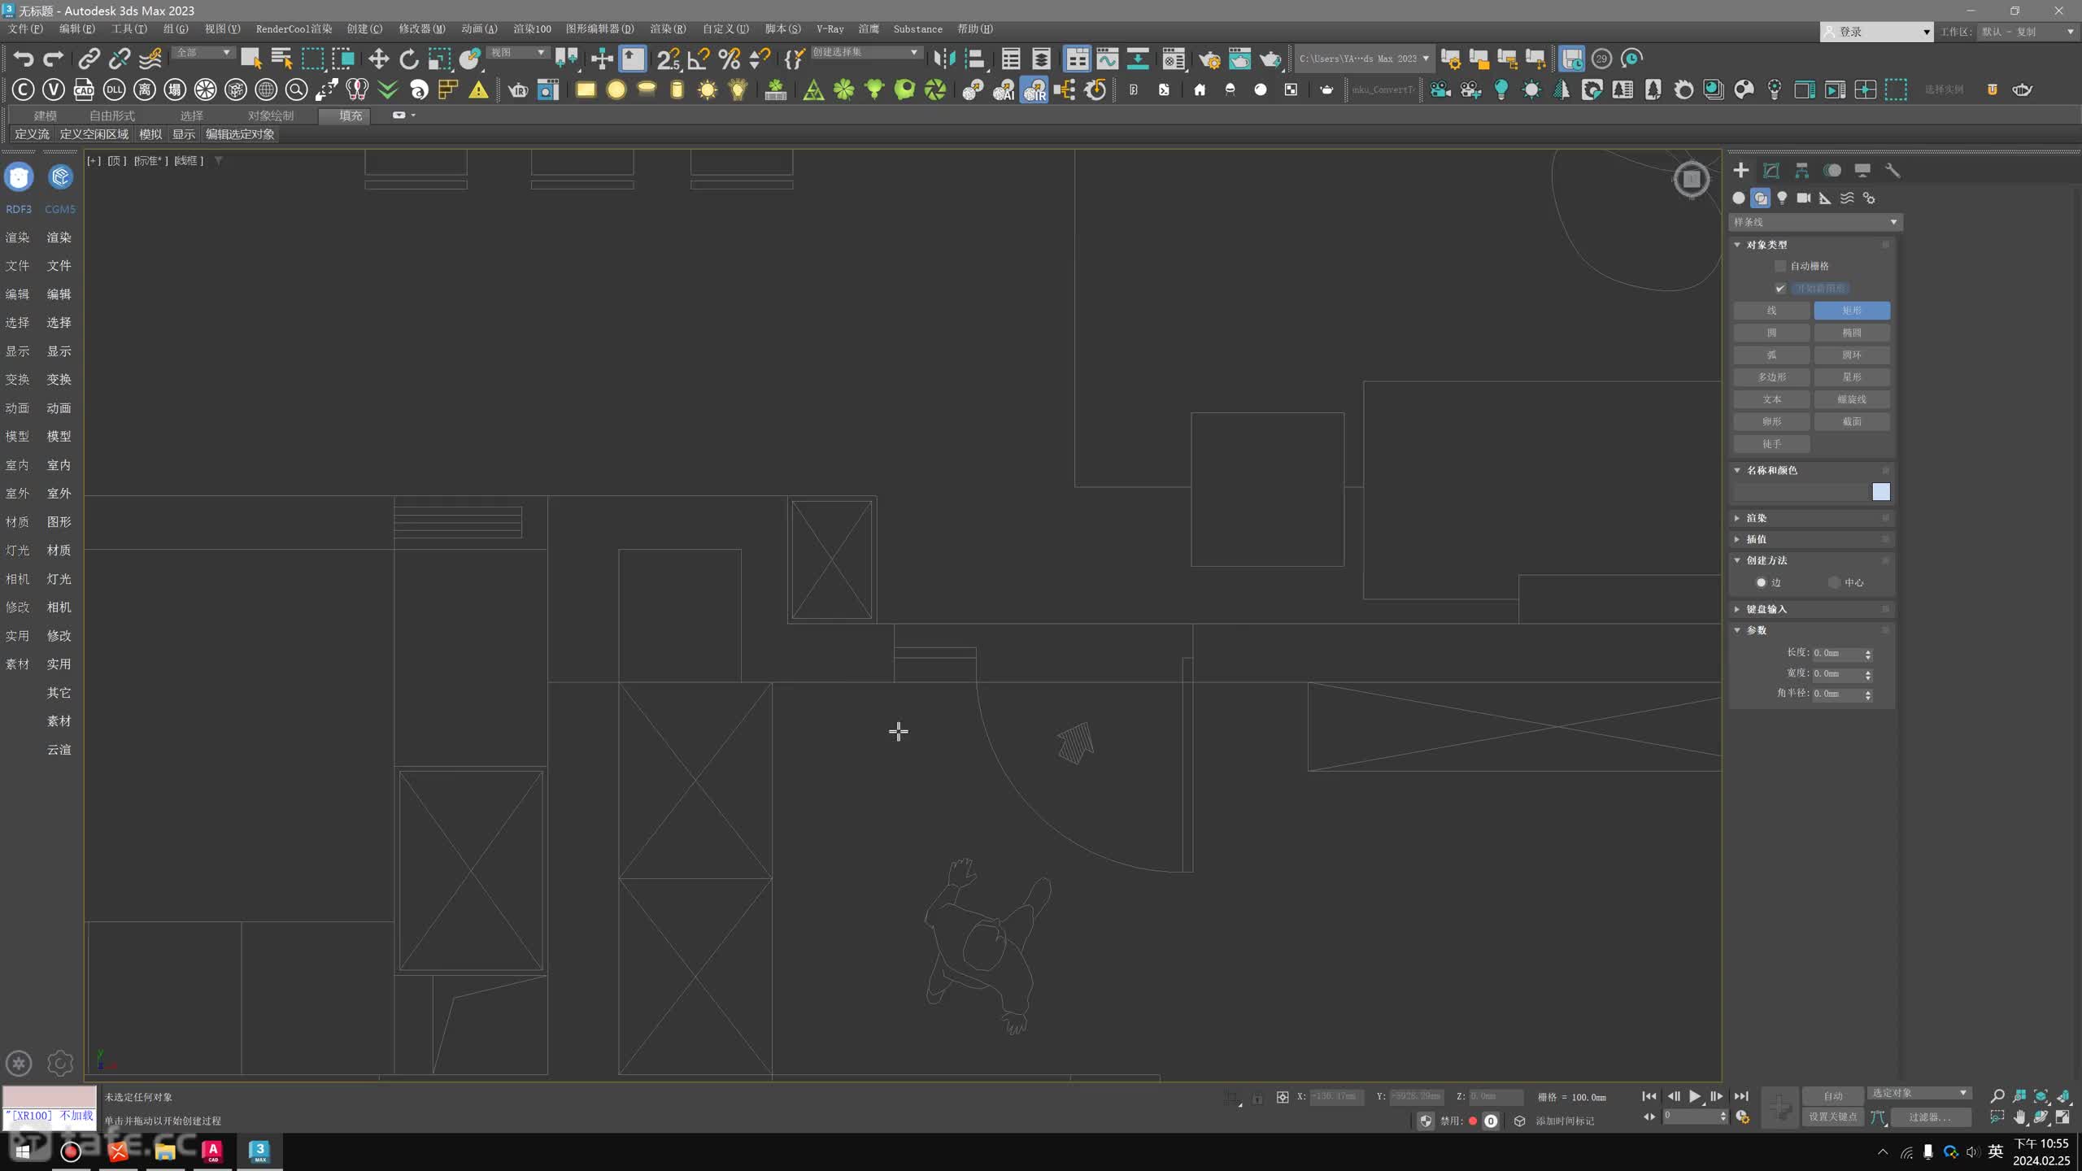Collapse the 对象类型 rollout

(x=1813, y=245)
